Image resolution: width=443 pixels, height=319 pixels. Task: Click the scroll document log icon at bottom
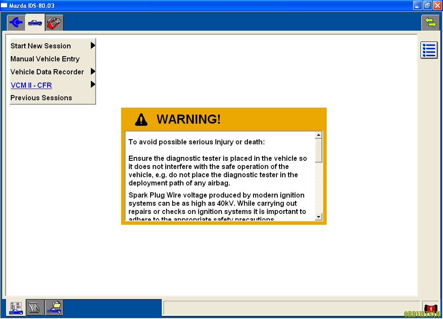point(35,308)
